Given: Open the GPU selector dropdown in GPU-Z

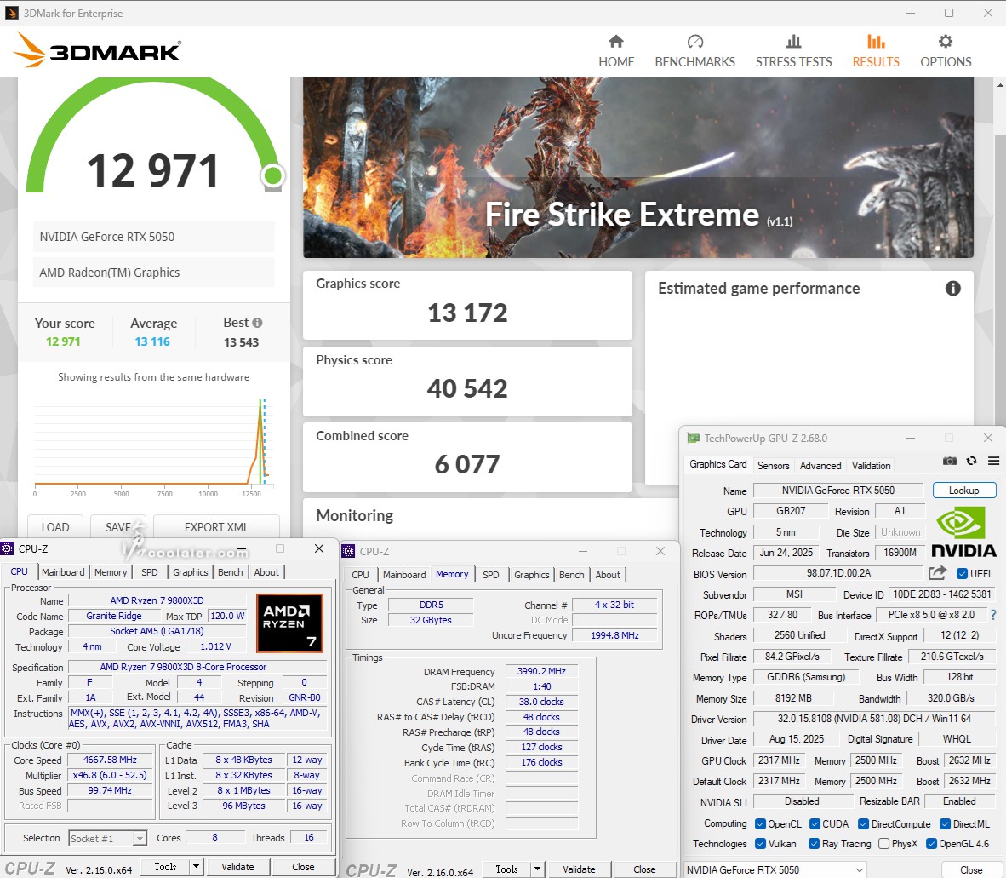Looking at the screenshot, I should pyautogui.click(x=775, y=869).
